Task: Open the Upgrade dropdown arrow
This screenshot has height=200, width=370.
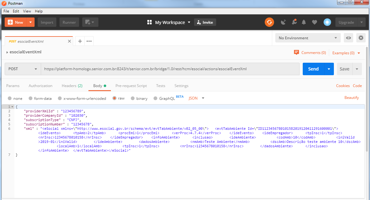Action: [x=362, y=22]
